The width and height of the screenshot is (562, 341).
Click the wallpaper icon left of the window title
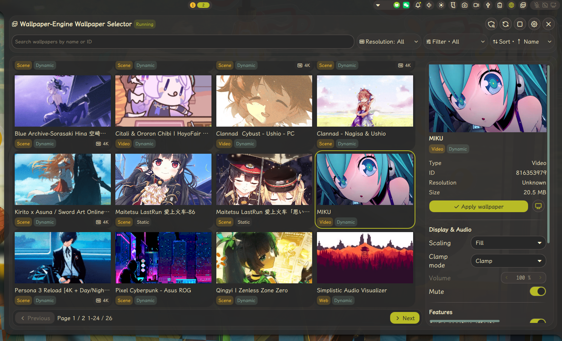[15, 24]
